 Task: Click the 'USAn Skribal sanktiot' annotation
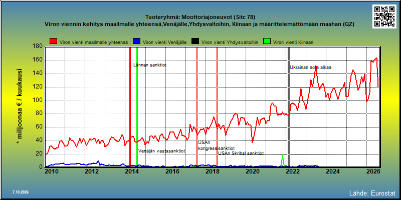pos(241,153)
